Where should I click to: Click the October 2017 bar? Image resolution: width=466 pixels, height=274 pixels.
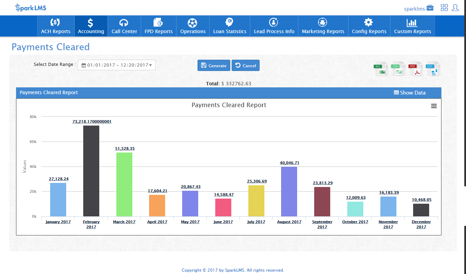point(355,209)
